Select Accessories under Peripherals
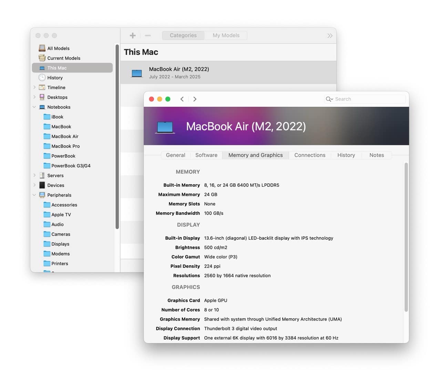The height and width of the screenshot is (375, 441). pyautogui.click(x=72, y=205)
